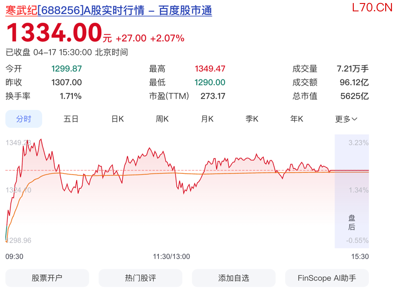
Task: Click the 最高 price 1349.47
Action: (x=210, y=69)
